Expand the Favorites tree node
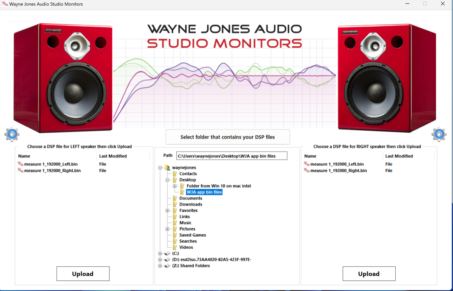Viewport: 453px width, 291px height. coord(167,211)
